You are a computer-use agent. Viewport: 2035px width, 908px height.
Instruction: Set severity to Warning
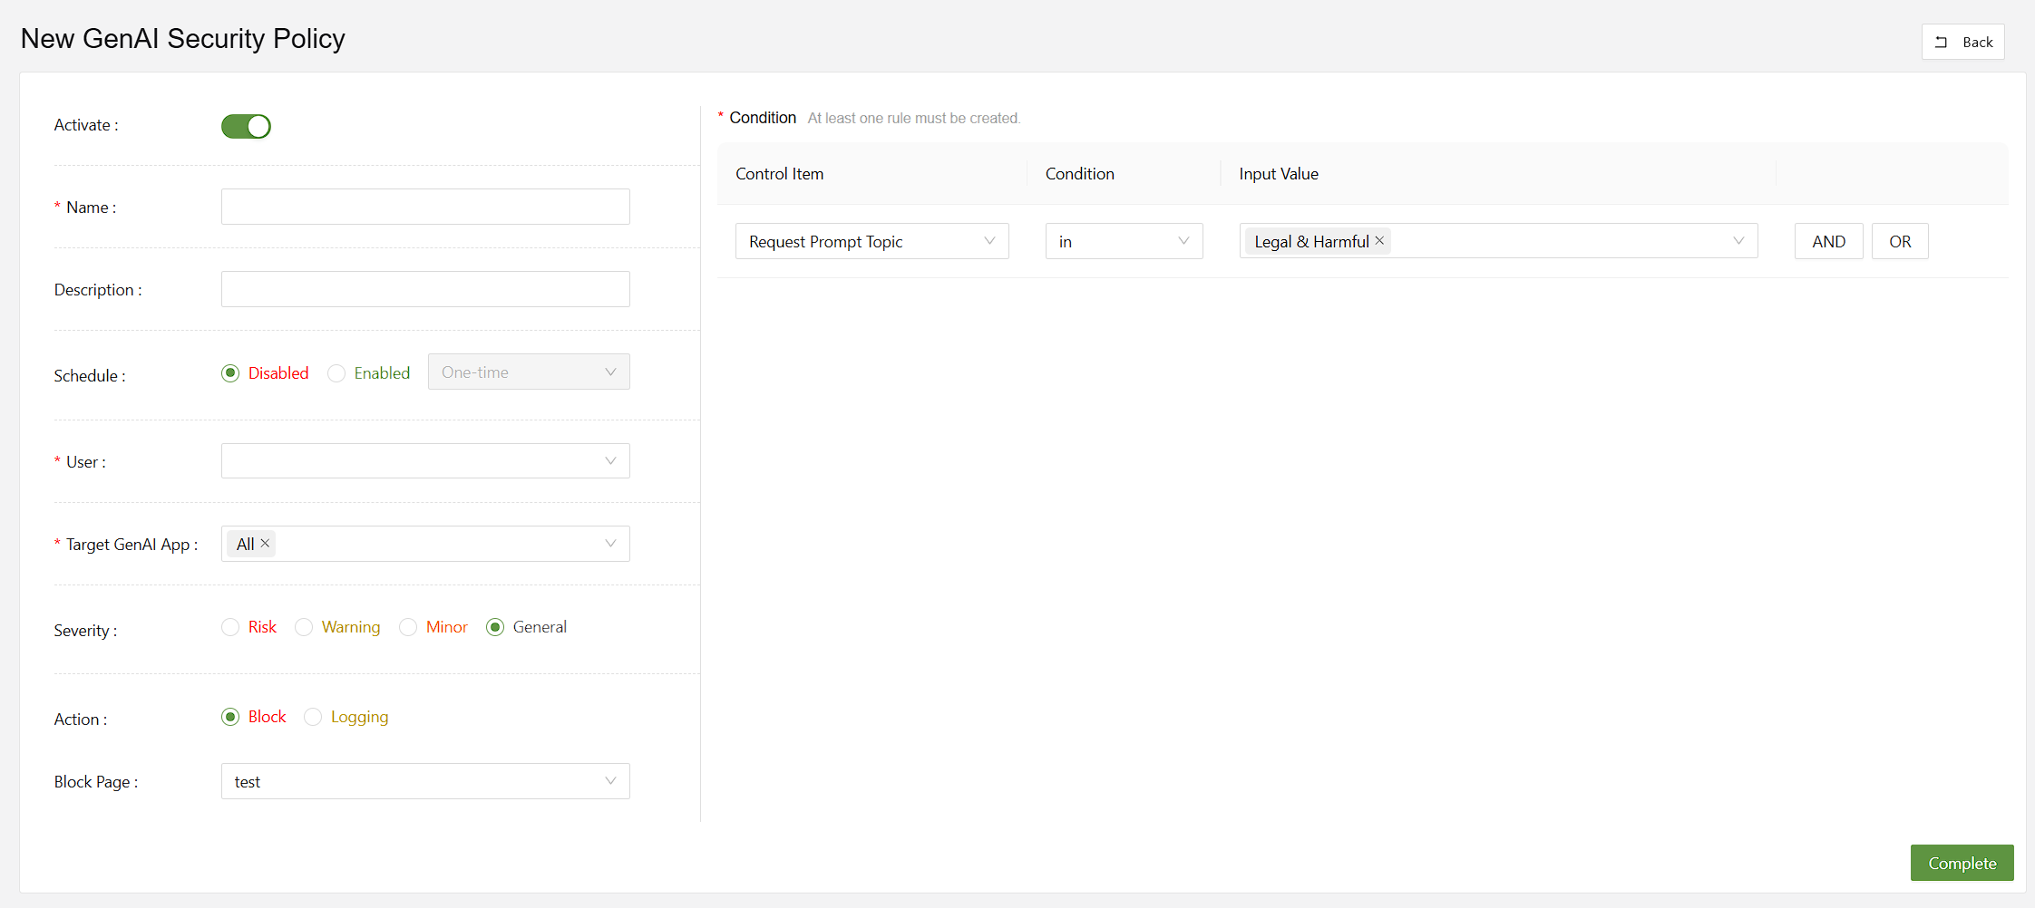click(304, 627)
